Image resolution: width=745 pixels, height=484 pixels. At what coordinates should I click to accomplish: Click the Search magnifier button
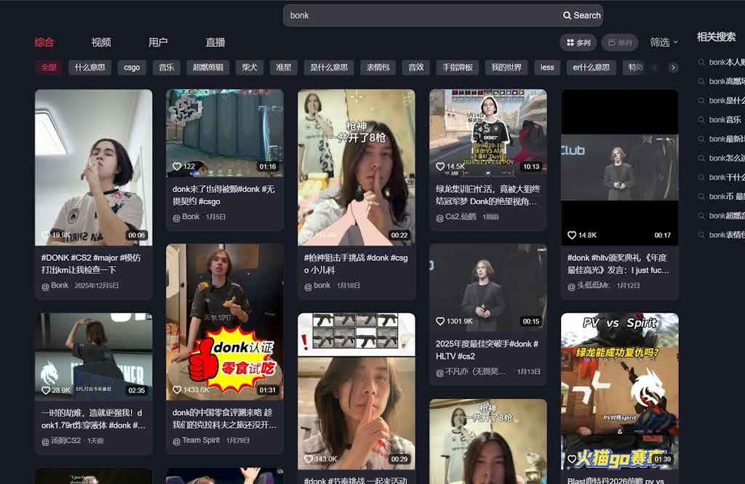coord(581,15)
